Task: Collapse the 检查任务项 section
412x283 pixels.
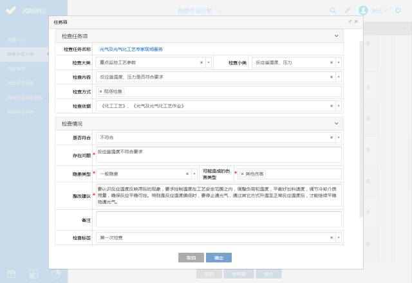Action: pos(336,36)
